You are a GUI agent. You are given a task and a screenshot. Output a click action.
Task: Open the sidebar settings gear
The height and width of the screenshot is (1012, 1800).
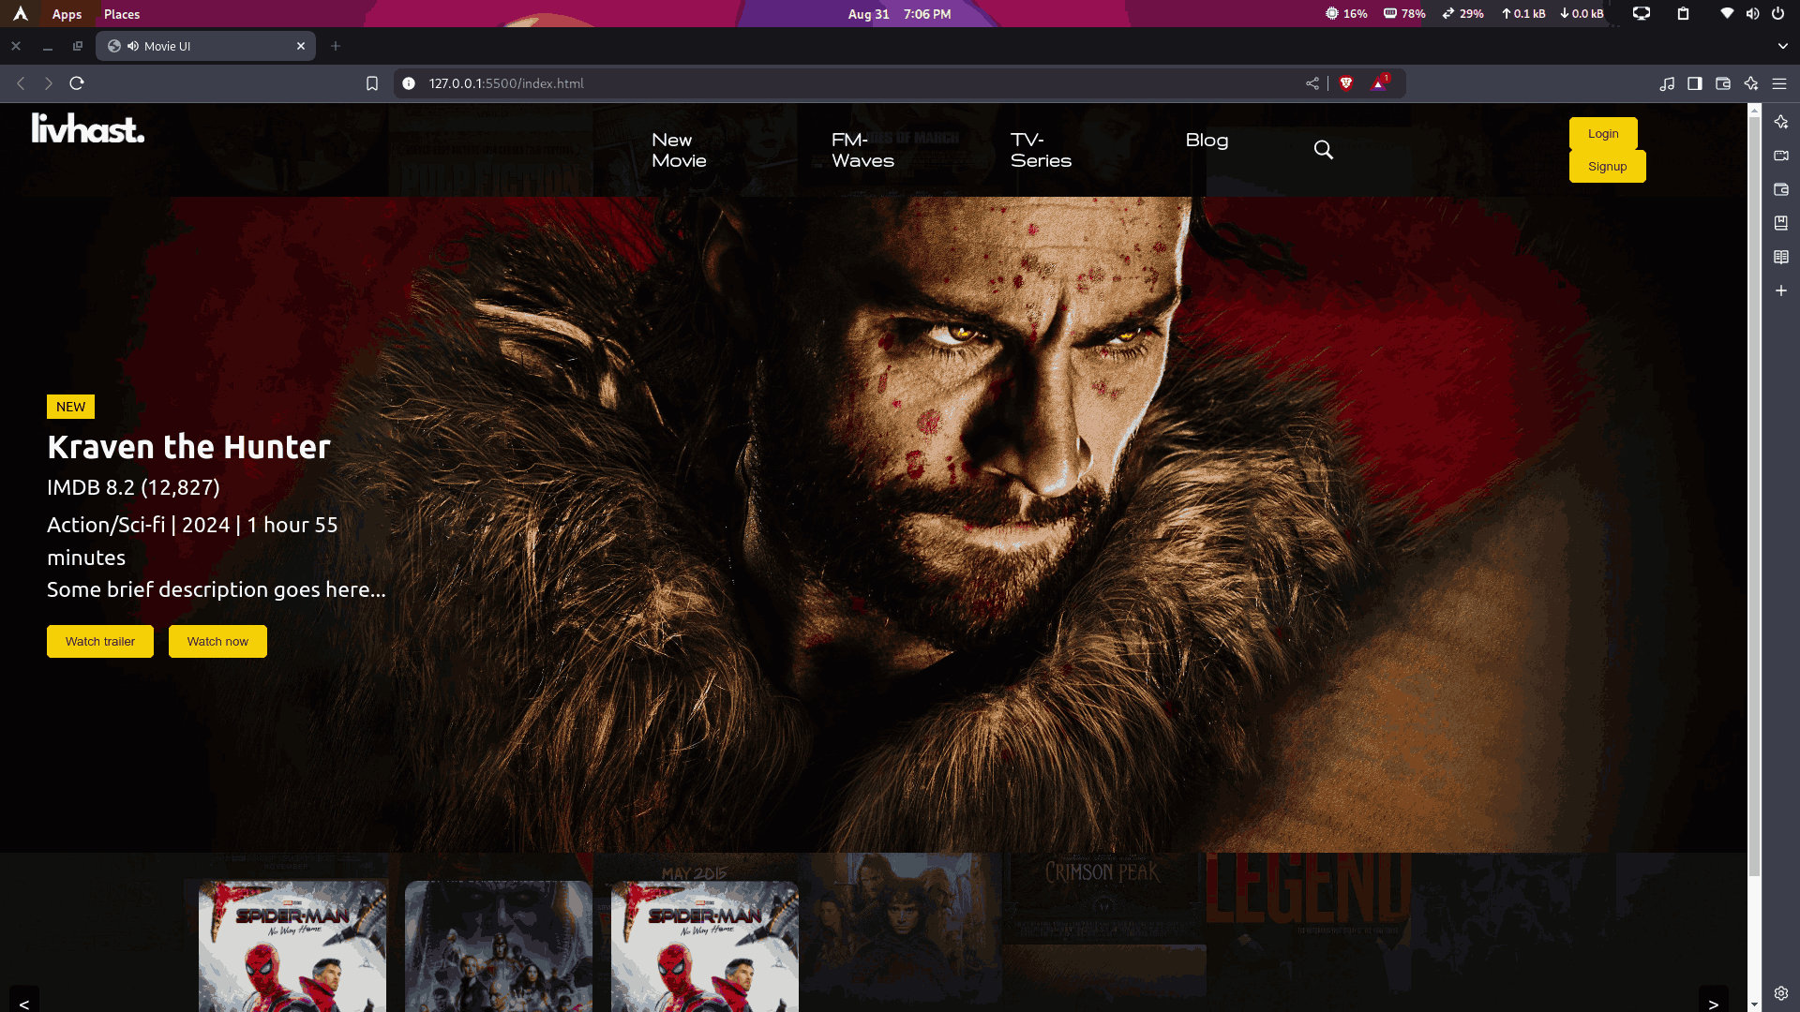(x=1781, y=993)
